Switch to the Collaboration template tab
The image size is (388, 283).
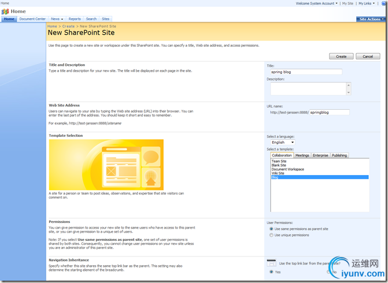282,155
